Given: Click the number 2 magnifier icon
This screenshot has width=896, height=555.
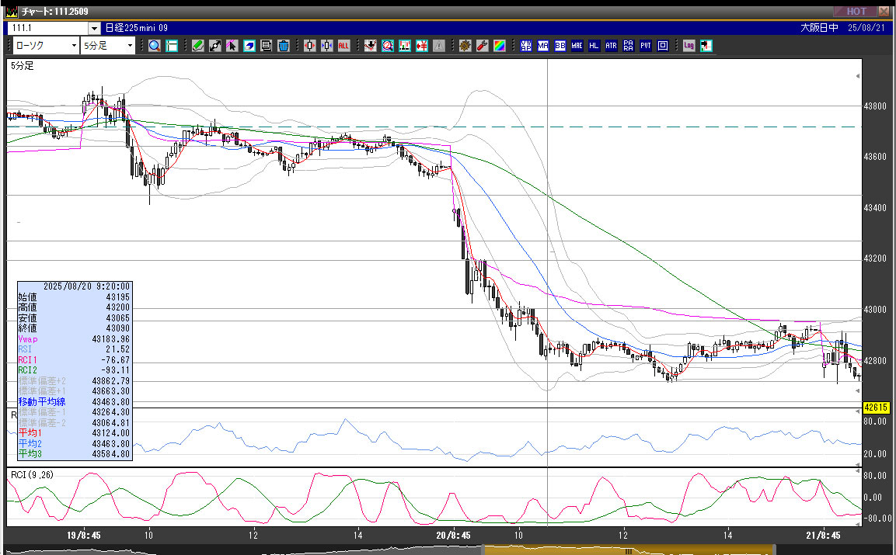Looking at the screenshot, I should 388,46.
